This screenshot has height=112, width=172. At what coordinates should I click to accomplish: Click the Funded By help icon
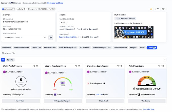click(x=68, y=34)
